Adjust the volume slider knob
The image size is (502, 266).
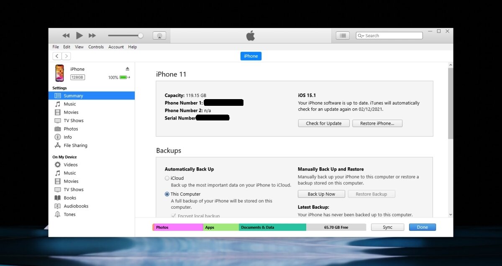(141, 36)
